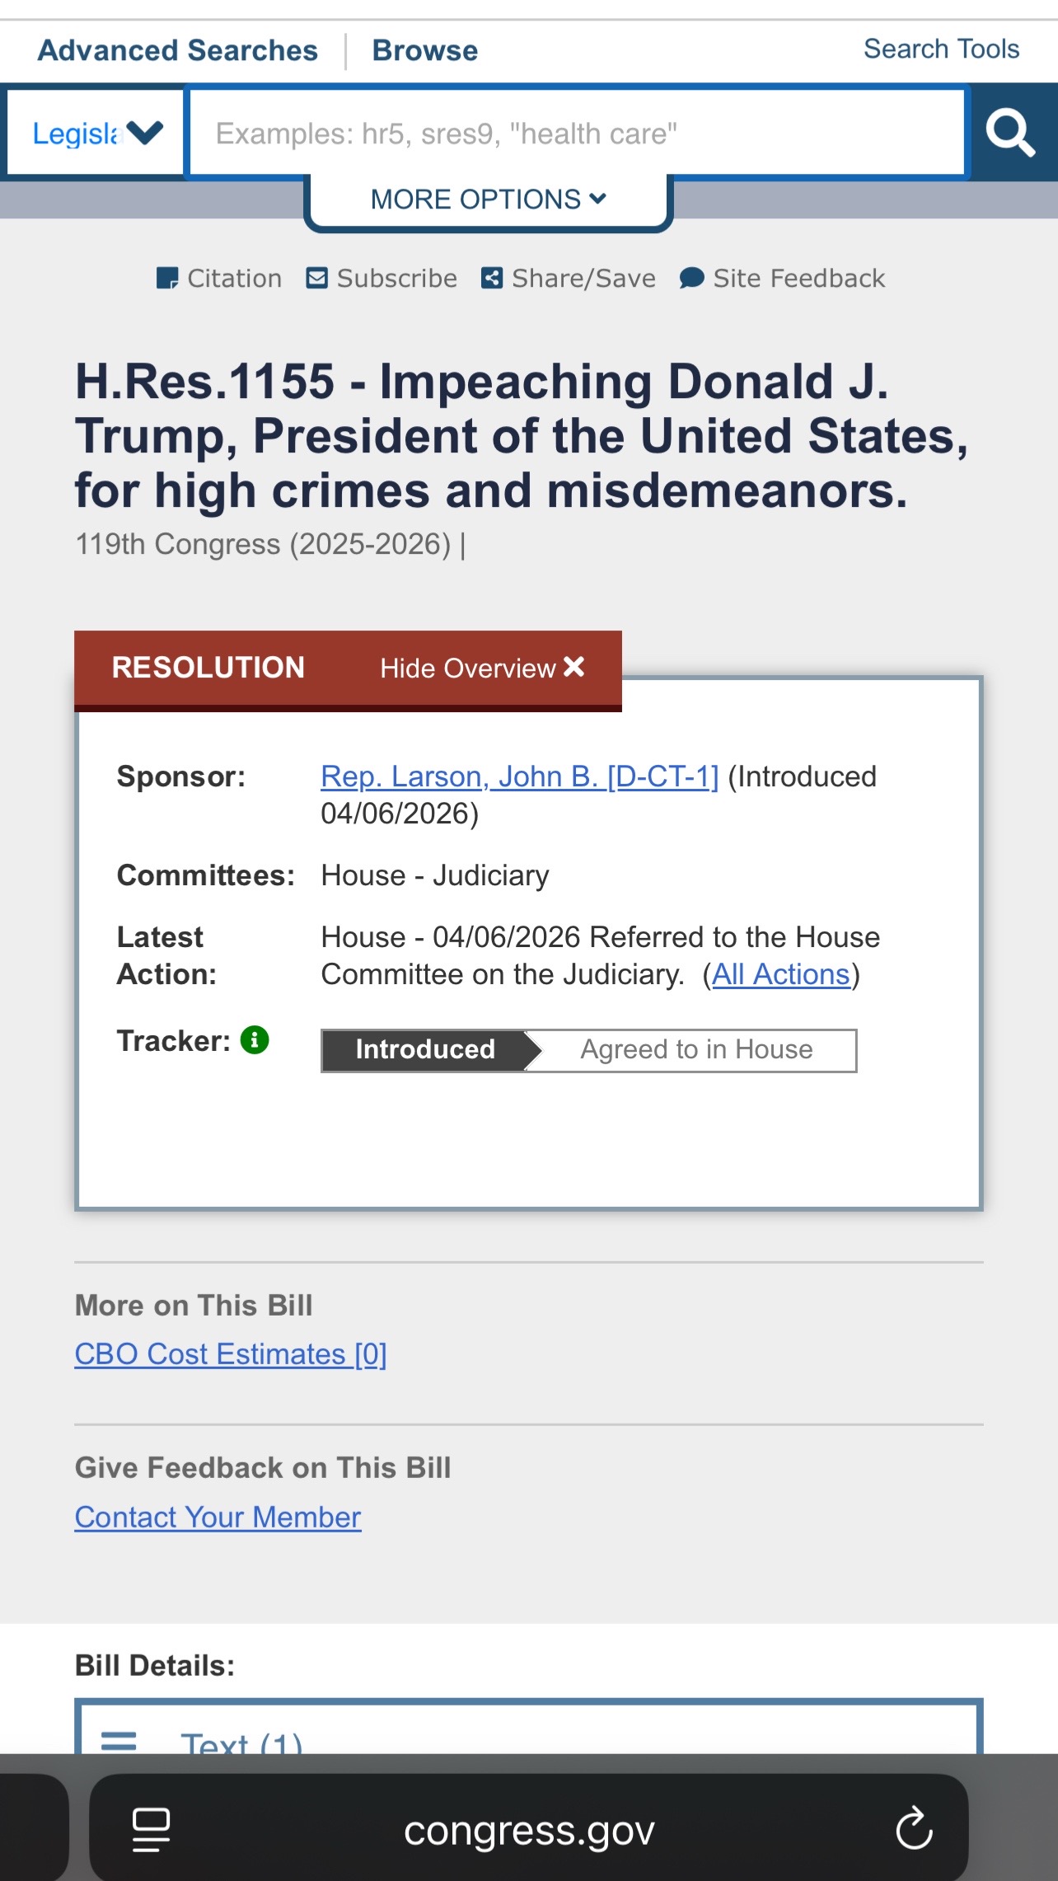Expand MORE OPTIONS under the search bar
Viewport: 1058px width, 1881px height.
pos(489,199)
